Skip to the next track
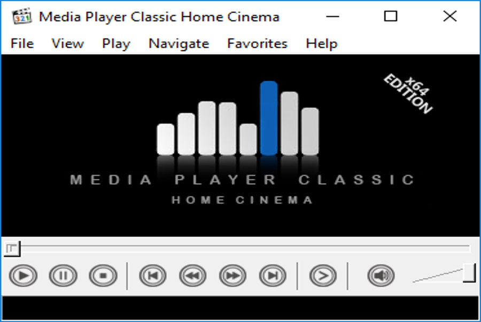The width and height of the screenshot is (481, 322). coord(273,276)
